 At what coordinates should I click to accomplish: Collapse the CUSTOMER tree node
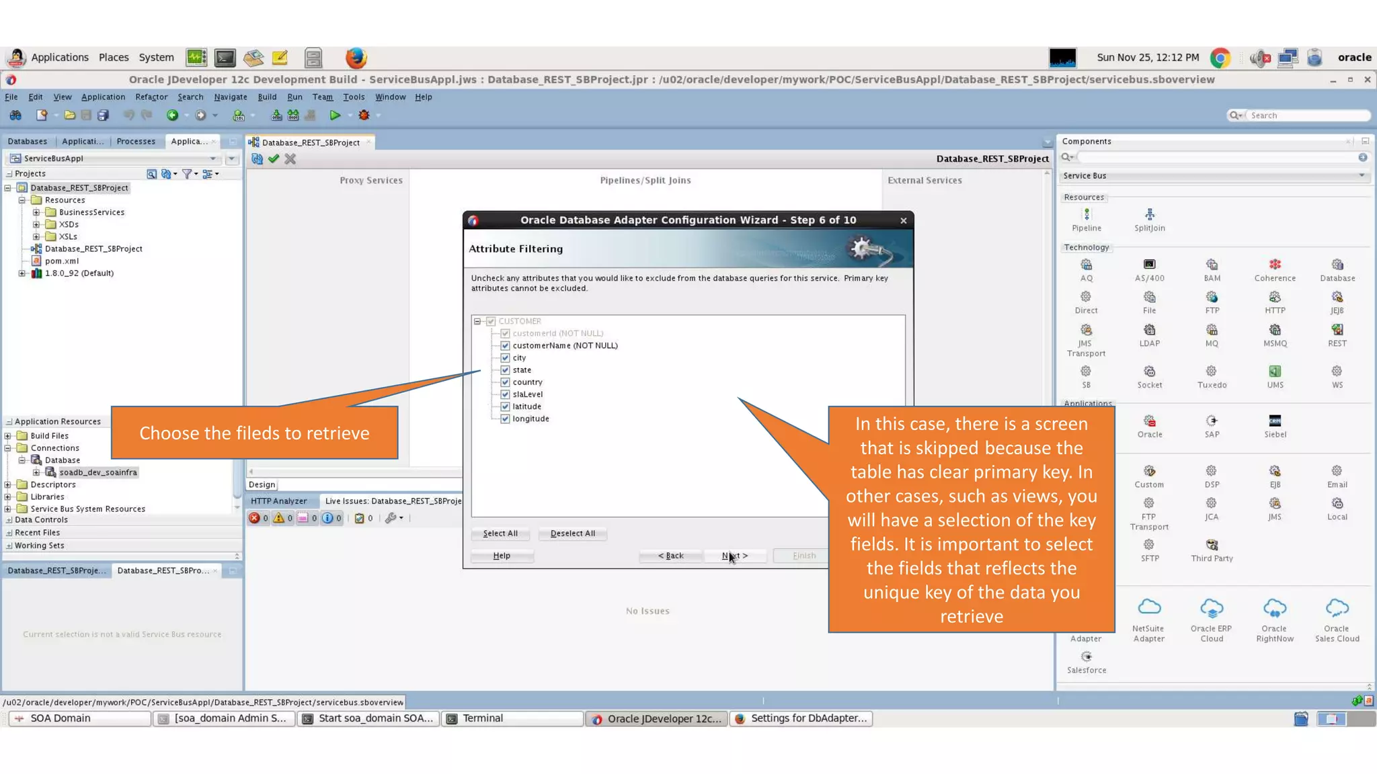coord(477,321)
